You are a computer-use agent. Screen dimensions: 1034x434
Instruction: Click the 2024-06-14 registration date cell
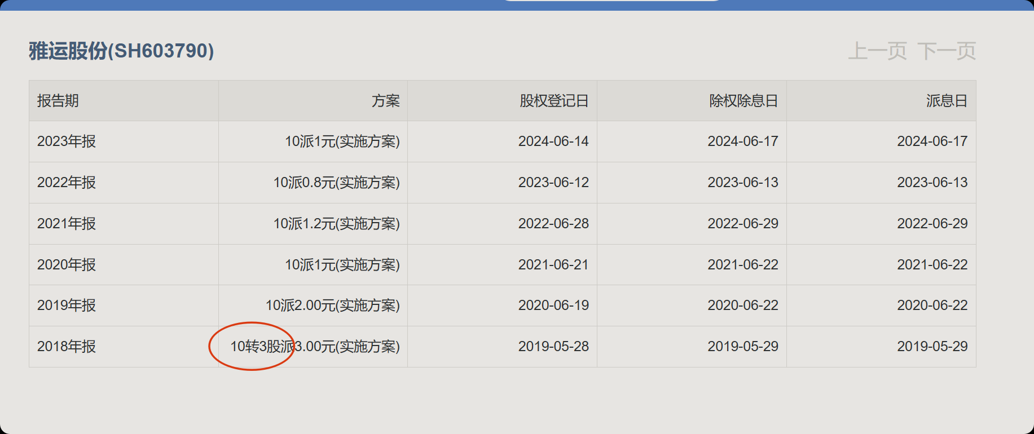[x=553, y=141]
